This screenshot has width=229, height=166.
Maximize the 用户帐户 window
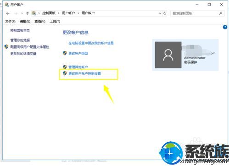pos(209,5)
